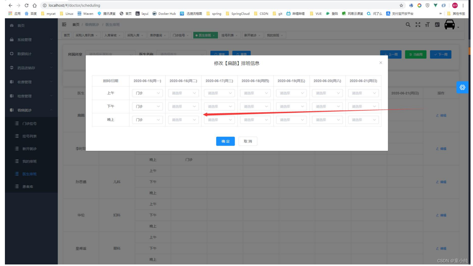Close the 我的排班 tab with x
Screen dimensions: 473x266
282,36
